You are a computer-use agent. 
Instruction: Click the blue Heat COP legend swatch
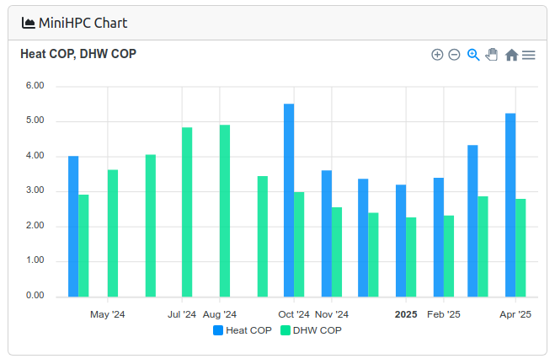pos(218,330)
